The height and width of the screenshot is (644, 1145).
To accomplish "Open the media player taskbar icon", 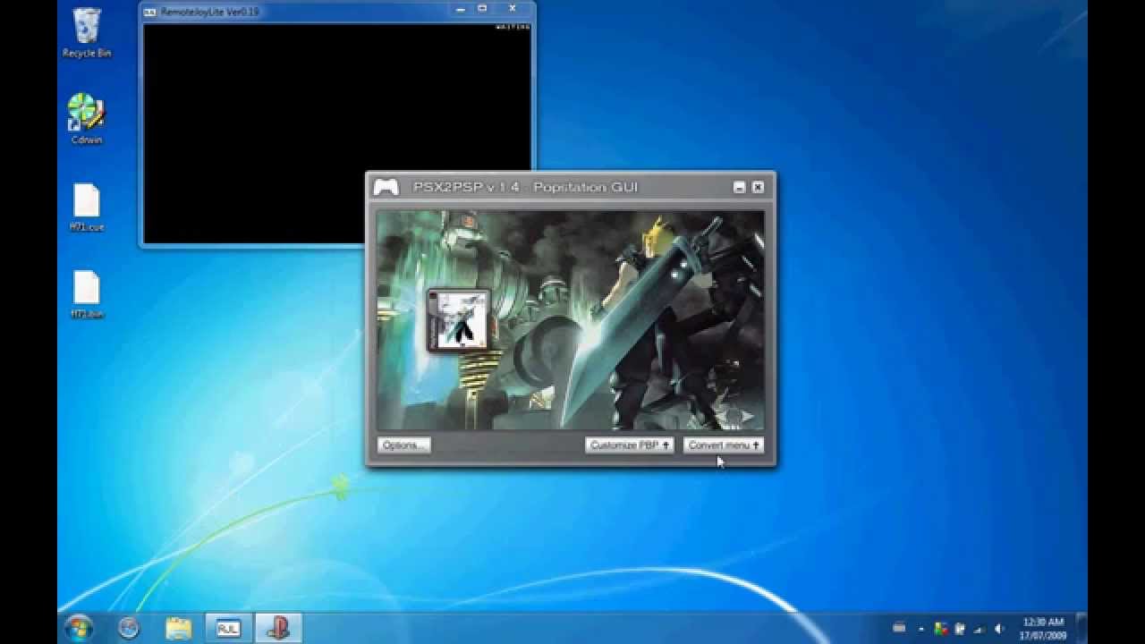I will [x=129, y=628].
